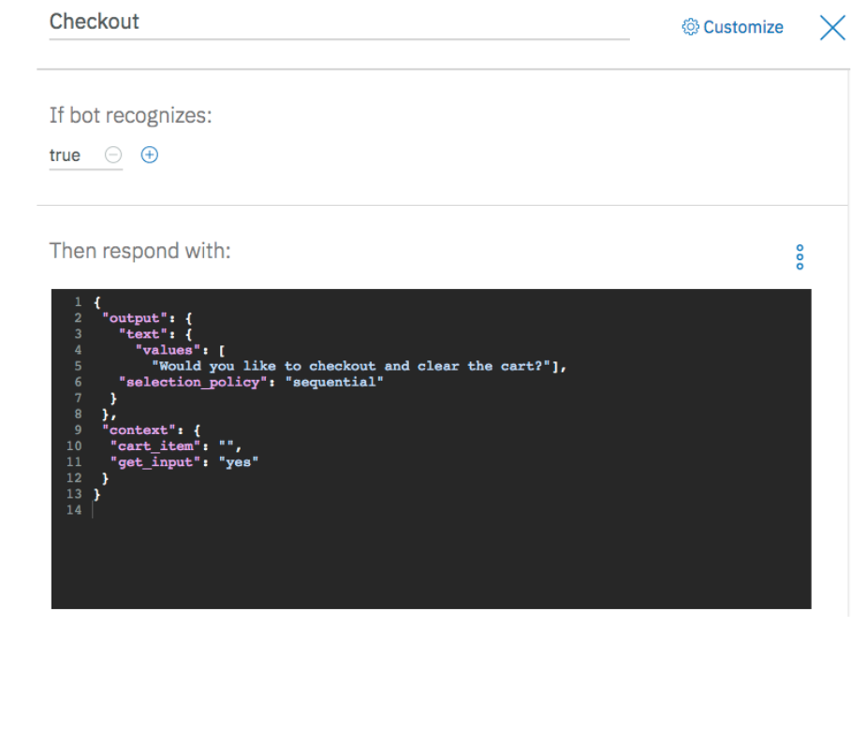The image size is (851, 743).
Task: Place cursor on the "context" key
Action: [x=139, y=430]
